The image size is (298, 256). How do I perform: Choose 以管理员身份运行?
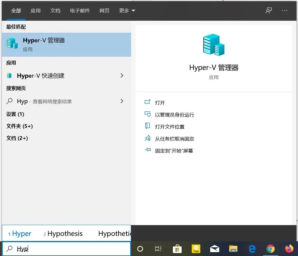(x=174, y=115)
